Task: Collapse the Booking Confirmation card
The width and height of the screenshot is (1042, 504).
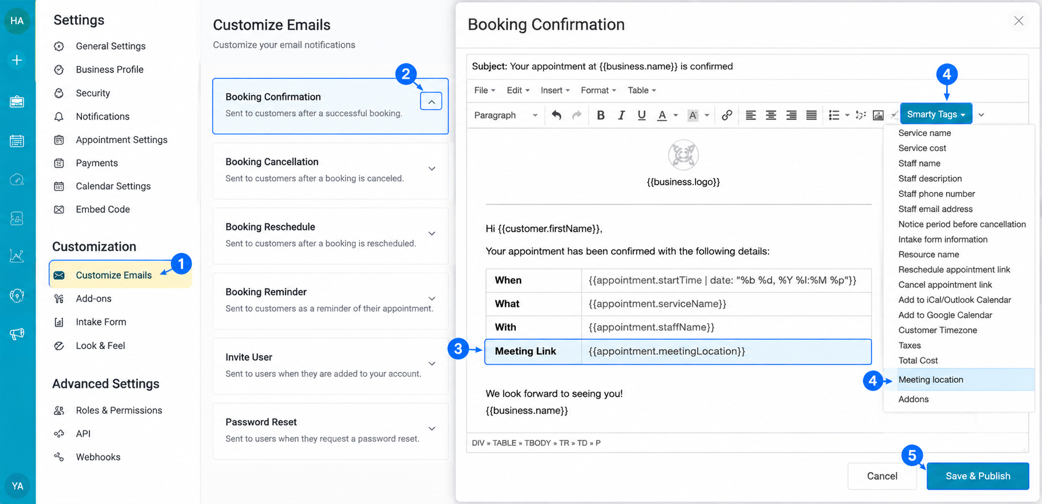Action: click(431, 102)
